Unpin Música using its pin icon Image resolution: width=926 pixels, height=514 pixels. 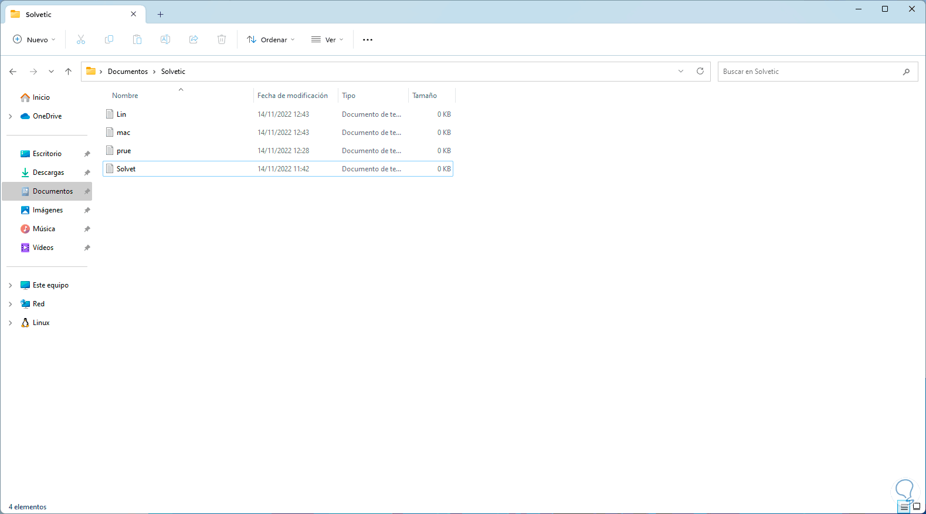(87, 229)
